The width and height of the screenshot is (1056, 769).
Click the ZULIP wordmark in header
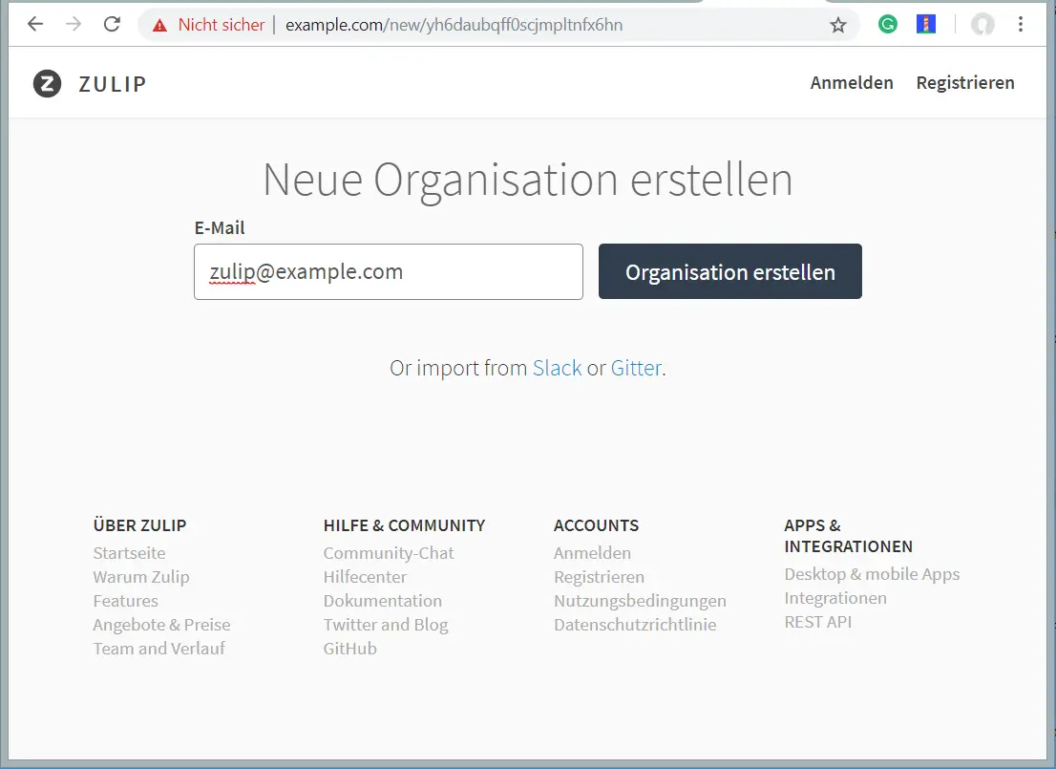point(113,84)
